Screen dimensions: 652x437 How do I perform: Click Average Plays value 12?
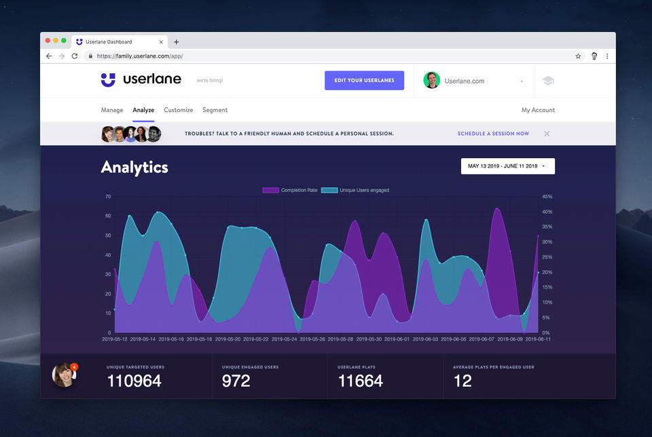tap(463, 381)
